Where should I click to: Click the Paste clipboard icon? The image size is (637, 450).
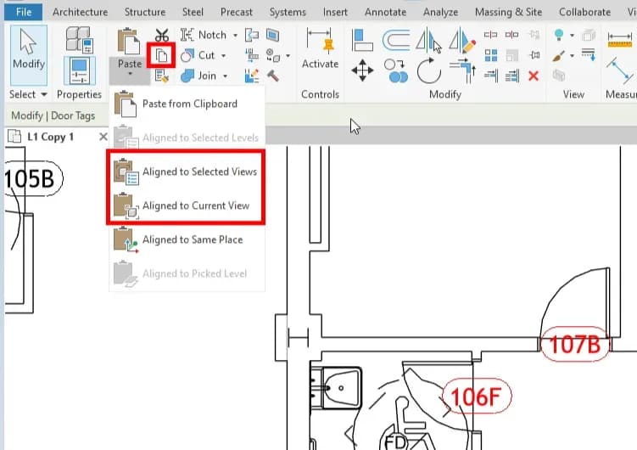tap(129, 41)
